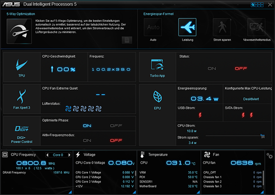
Task: Click the Chassis fan 2 row
Action: pos(232,182)
